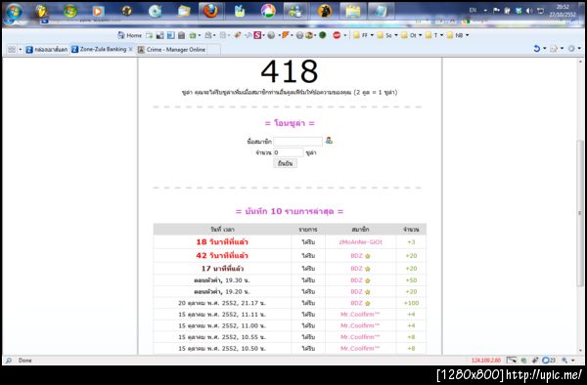
Task: Open the dropdown arrow beside the stop-sign icon
Action: click(x=345, y=35)
